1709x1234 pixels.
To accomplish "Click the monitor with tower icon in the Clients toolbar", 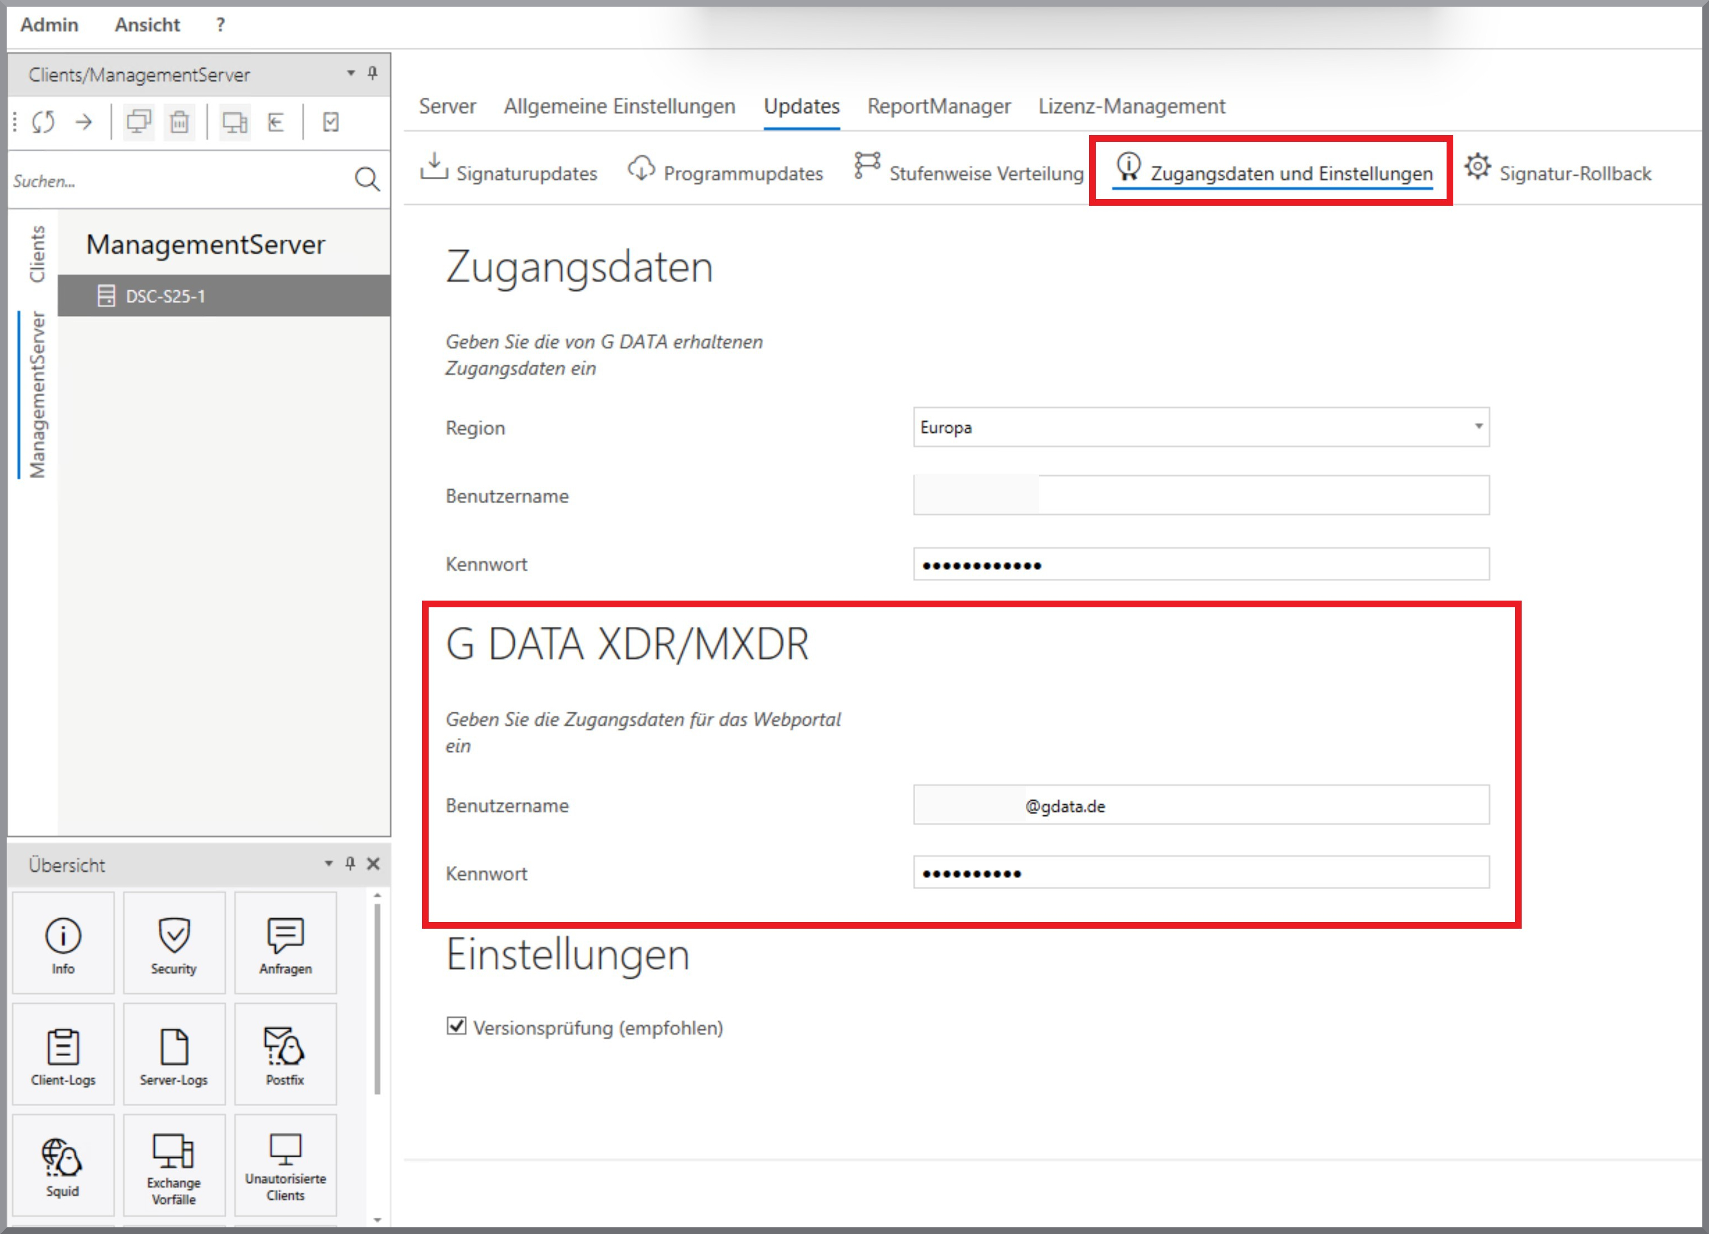I will (x=235, y=121).
